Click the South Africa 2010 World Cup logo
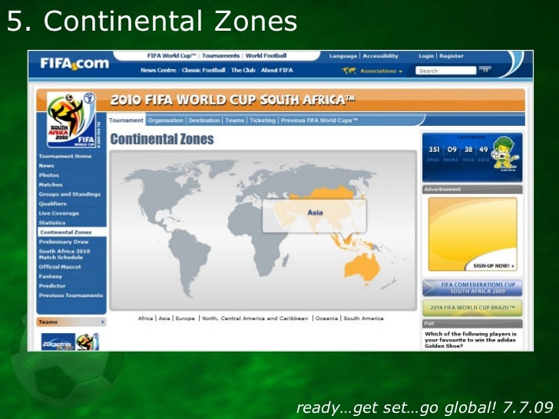The height and width of the screenshot is (419, 559). point(71,120)
